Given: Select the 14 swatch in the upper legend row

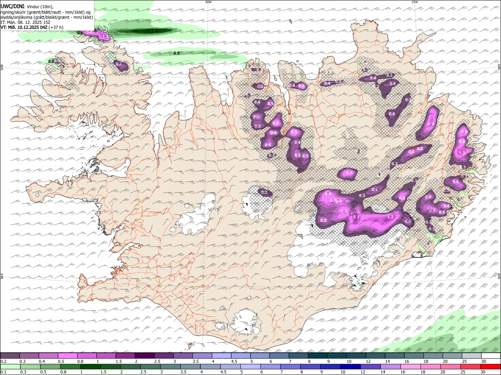Looking at the screenshot, I should [395, 356].
